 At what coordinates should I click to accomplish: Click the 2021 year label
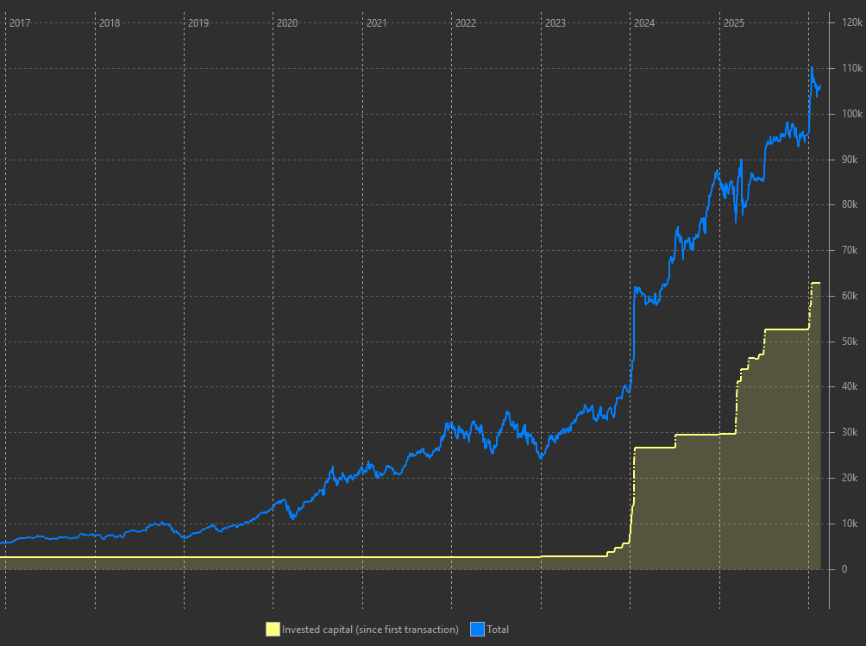377,23
